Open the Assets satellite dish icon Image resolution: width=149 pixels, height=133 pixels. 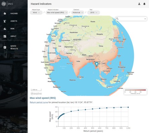tap(5, 21)
